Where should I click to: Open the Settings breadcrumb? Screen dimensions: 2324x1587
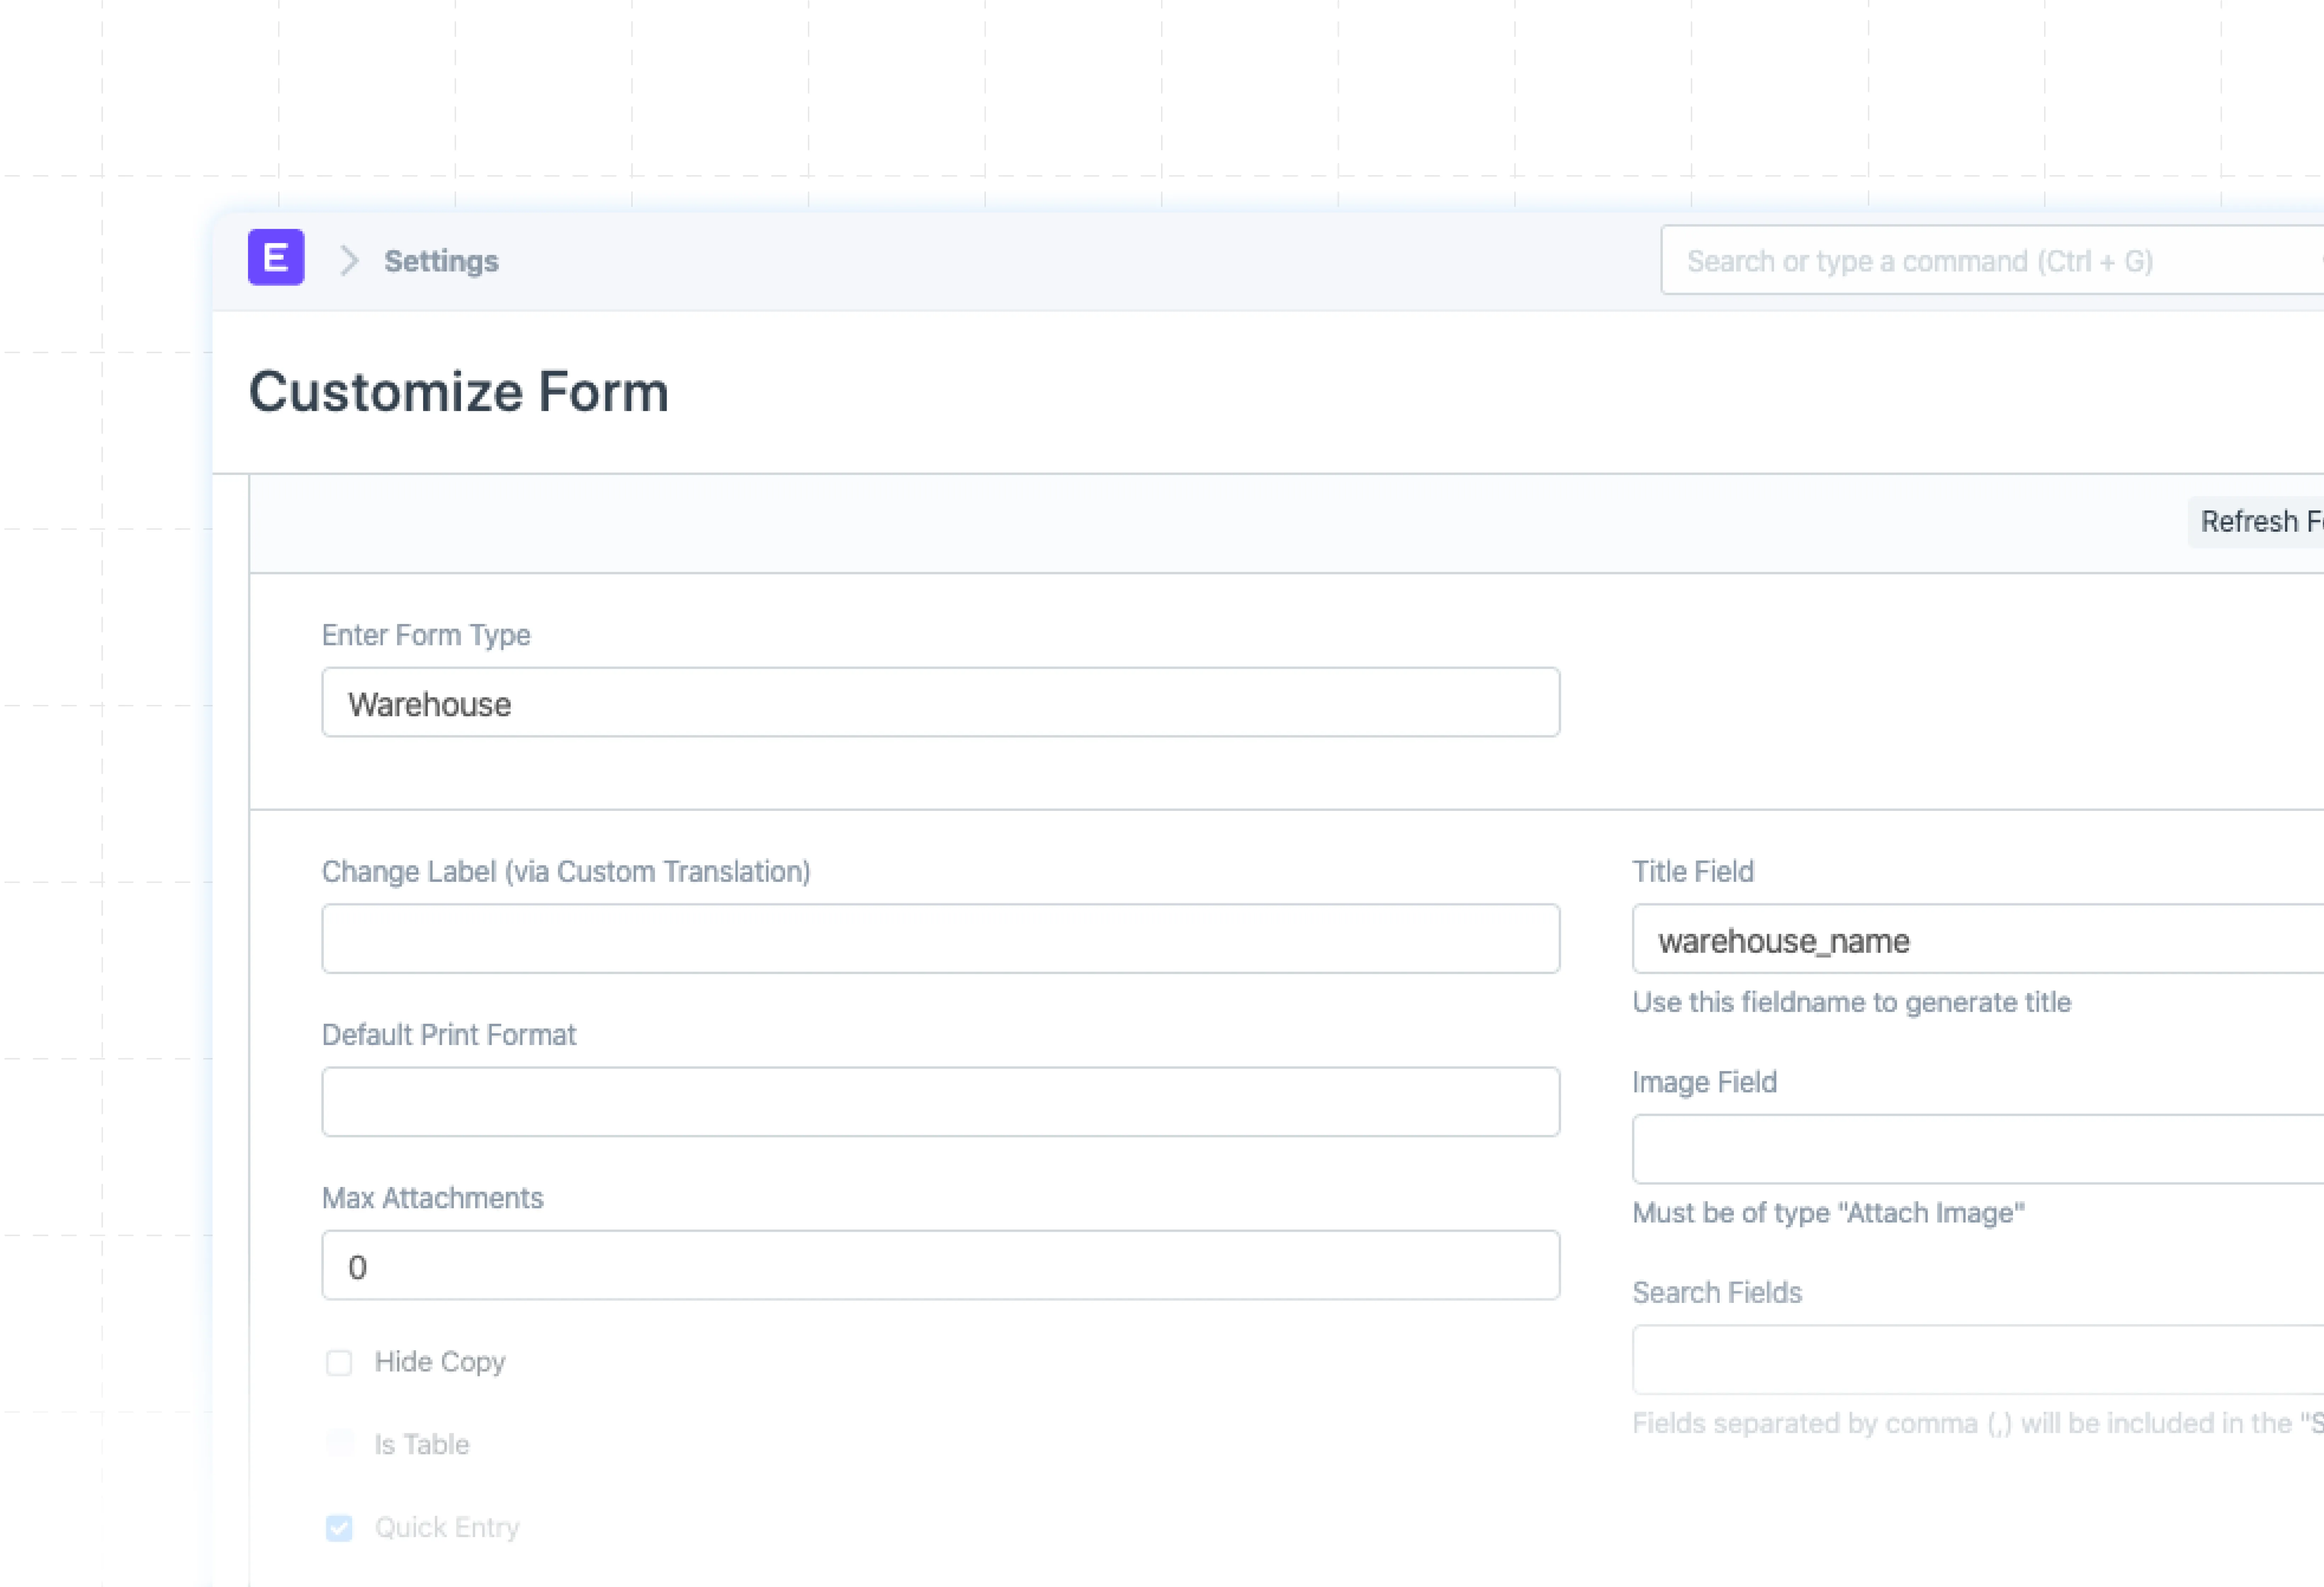click(x=441, y=261)
